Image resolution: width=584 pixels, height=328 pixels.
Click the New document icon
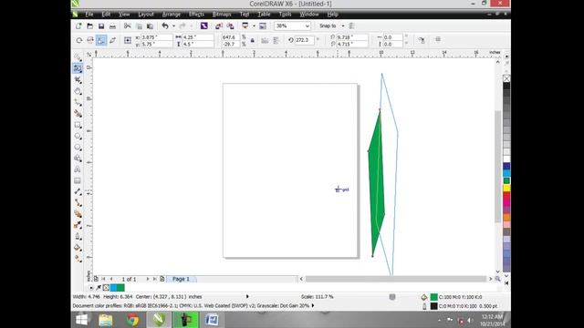click(x=78, y=26)
